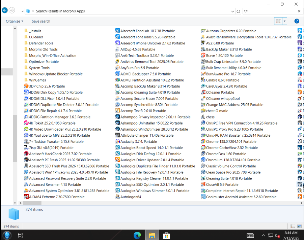Open the help question mark icon
Viewport: 304px width, 240px height.
297,21
